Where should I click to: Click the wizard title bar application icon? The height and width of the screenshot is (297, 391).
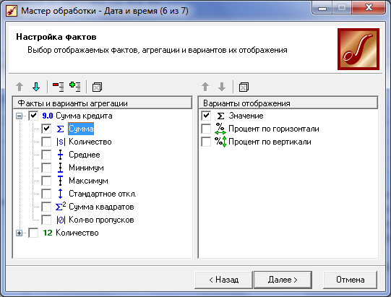[12, 11]
